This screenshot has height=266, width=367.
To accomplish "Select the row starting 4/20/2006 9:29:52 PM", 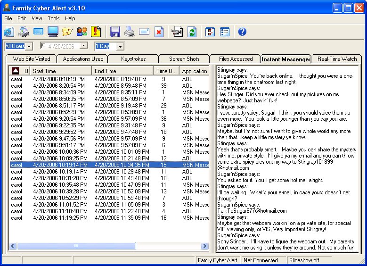I will coord(109,132).
